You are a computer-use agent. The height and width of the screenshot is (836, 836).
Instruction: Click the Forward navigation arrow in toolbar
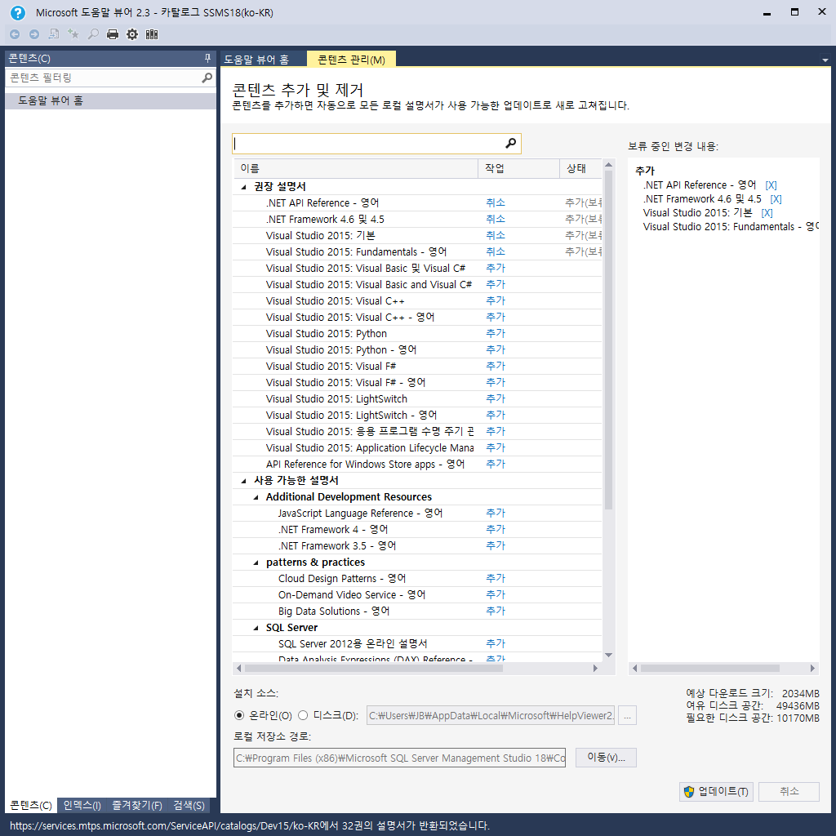click(34, 34)
